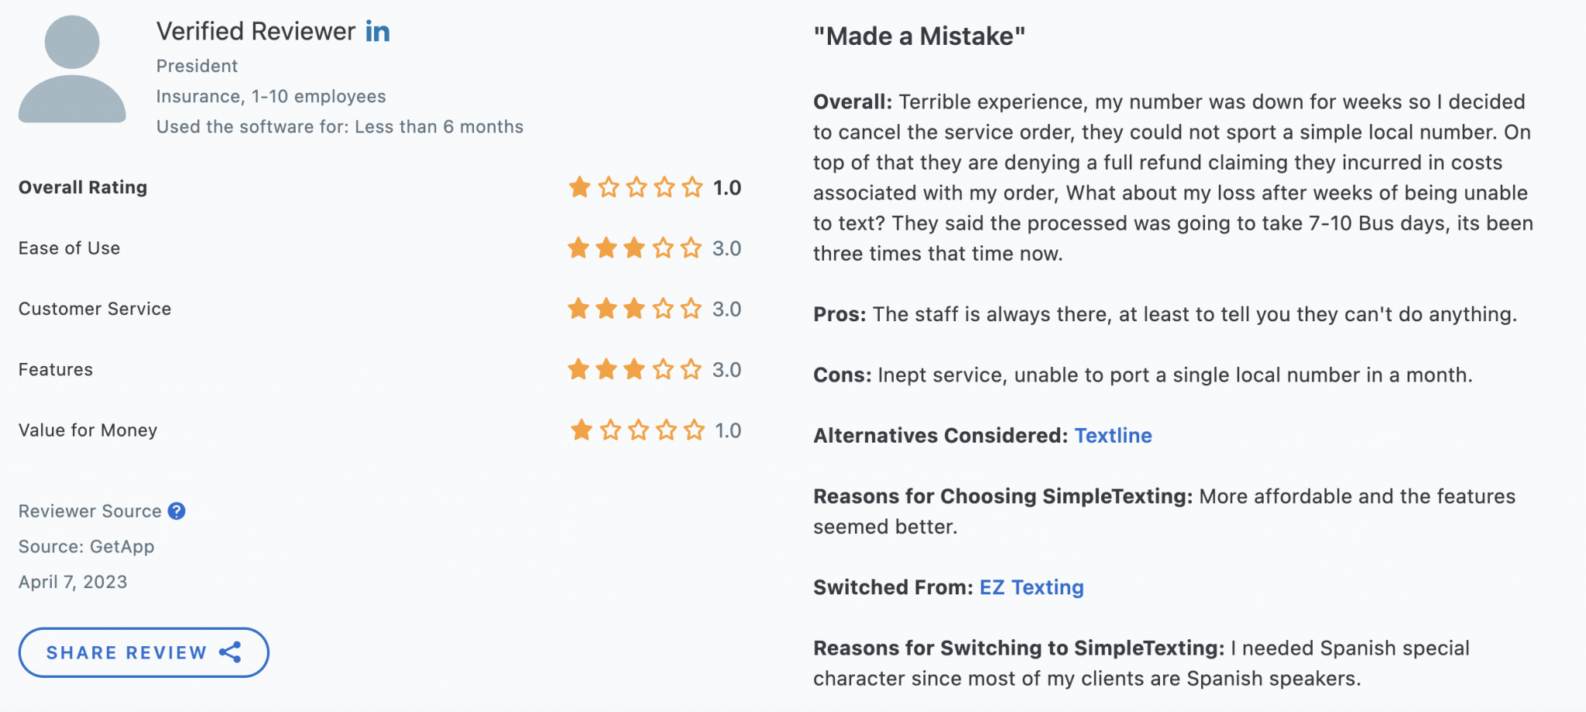Click the third Customer Service star

[634, 308]
